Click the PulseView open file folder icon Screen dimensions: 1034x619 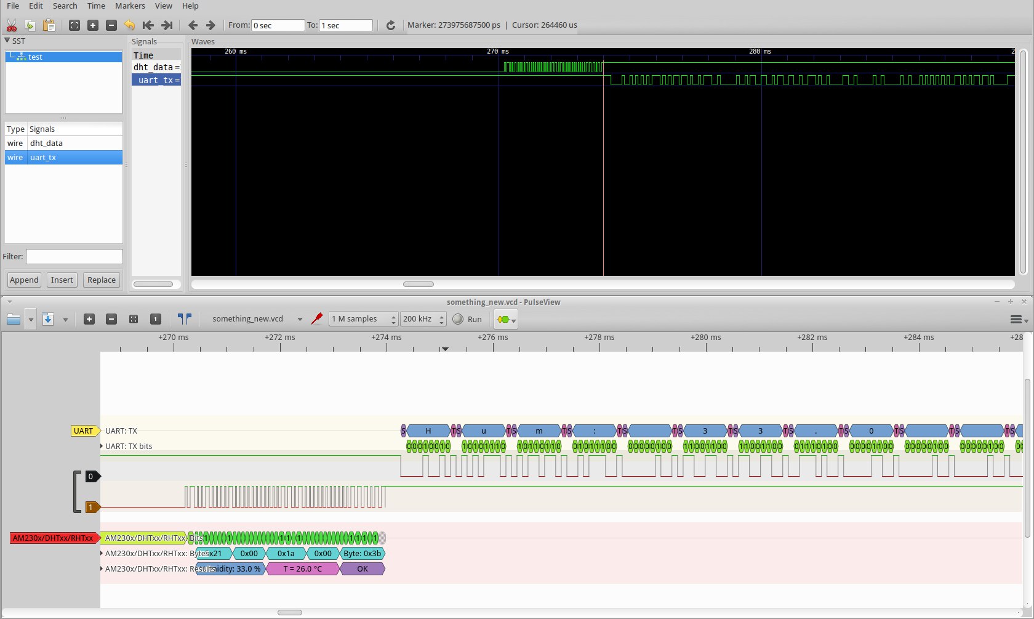[14, 319]
